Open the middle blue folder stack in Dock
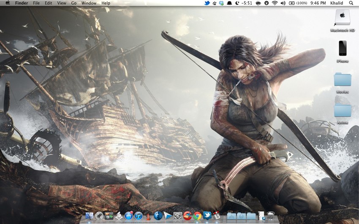Image resolution: width=359 pixels, height=224 pixels. (x=241, y=216)
